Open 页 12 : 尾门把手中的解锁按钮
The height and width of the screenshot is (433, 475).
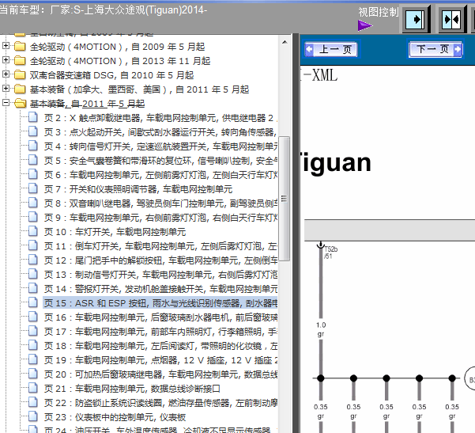(x=160, y=260)
